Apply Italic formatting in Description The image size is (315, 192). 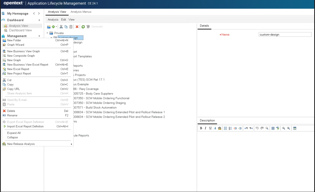[205, 128]
